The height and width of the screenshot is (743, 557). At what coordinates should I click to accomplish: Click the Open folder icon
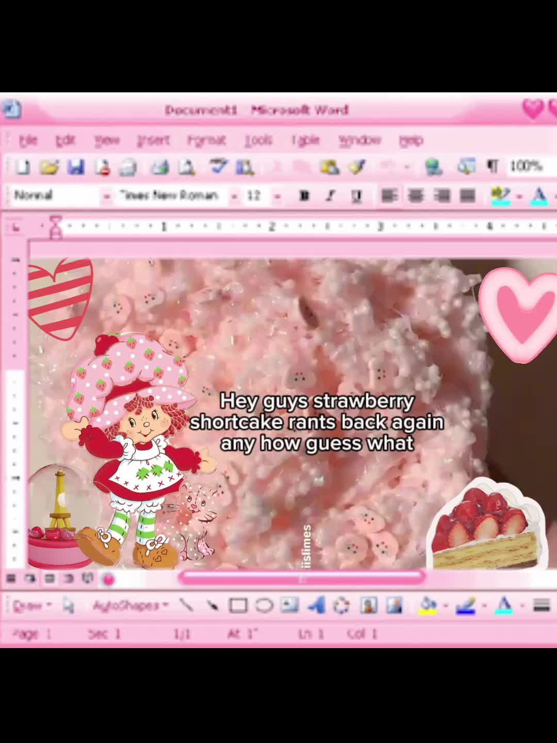pyautogui.click(x=49, y=167)
